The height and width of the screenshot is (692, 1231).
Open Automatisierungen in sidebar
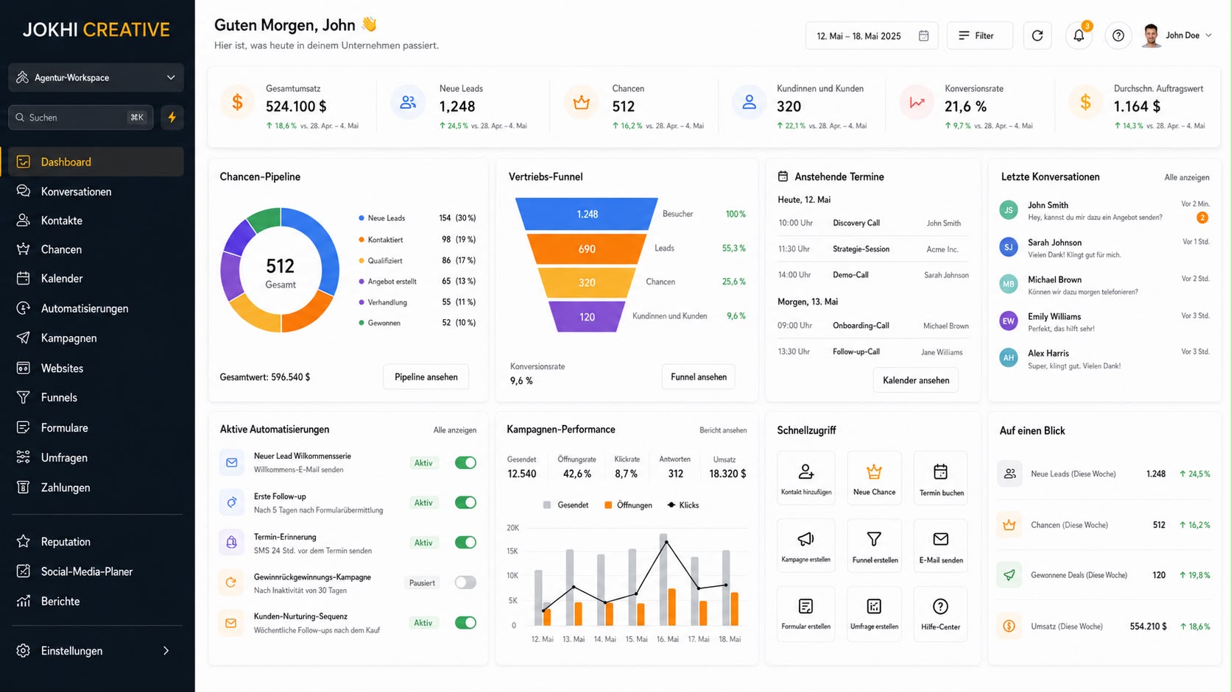tap(96, 308)
